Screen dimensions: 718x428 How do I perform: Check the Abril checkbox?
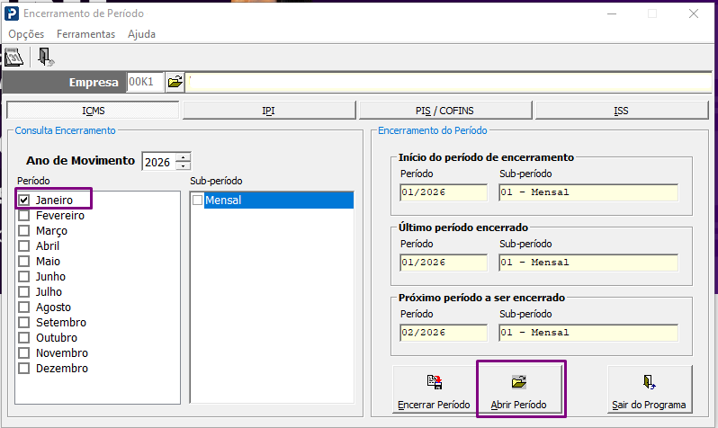[24, 245]
